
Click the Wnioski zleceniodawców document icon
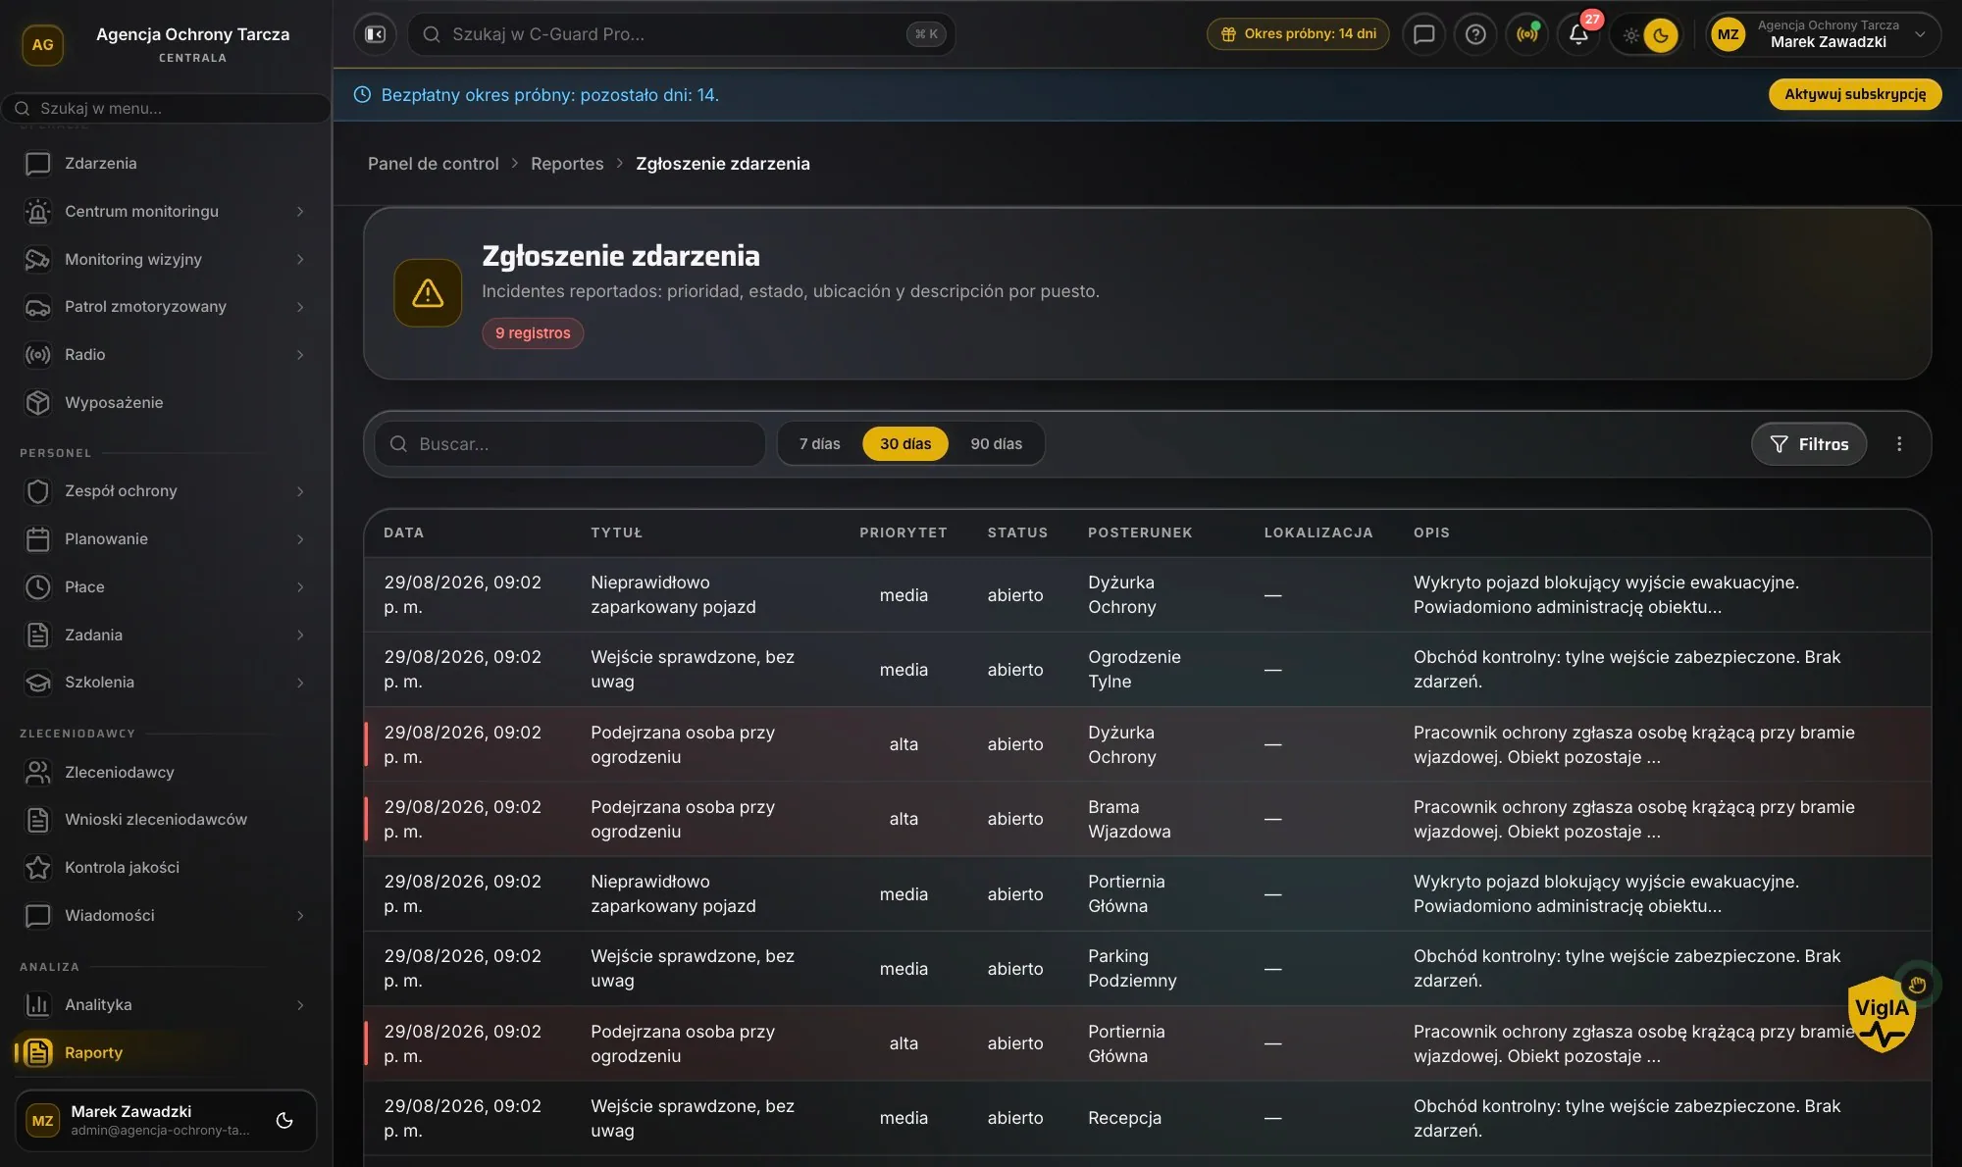point(37,820)
